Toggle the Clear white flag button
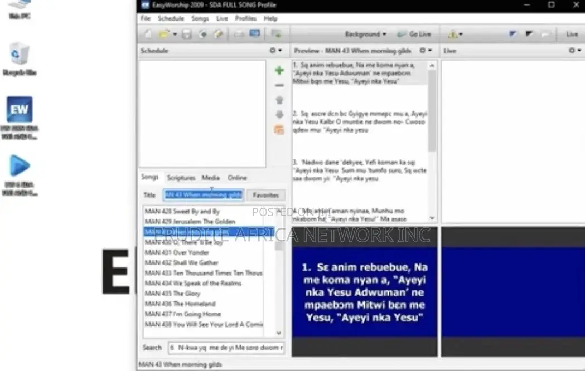The width and height of the screenshot is (585, 371). coord(545,34)
